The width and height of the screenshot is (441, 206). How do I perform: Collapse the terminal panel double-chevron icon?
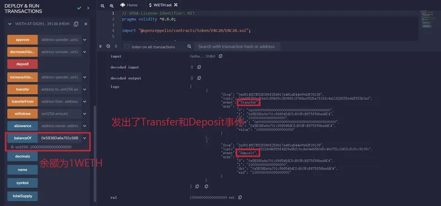pos(101,46)
